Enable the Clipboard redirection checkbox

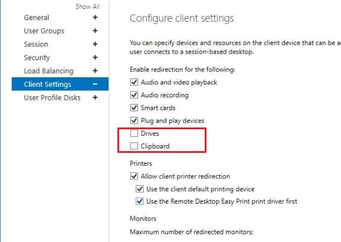tap(134, 146)
